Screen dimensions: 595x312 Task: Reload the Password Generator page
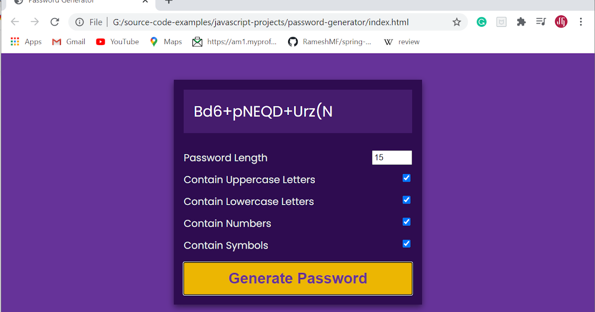click(55, 22)
